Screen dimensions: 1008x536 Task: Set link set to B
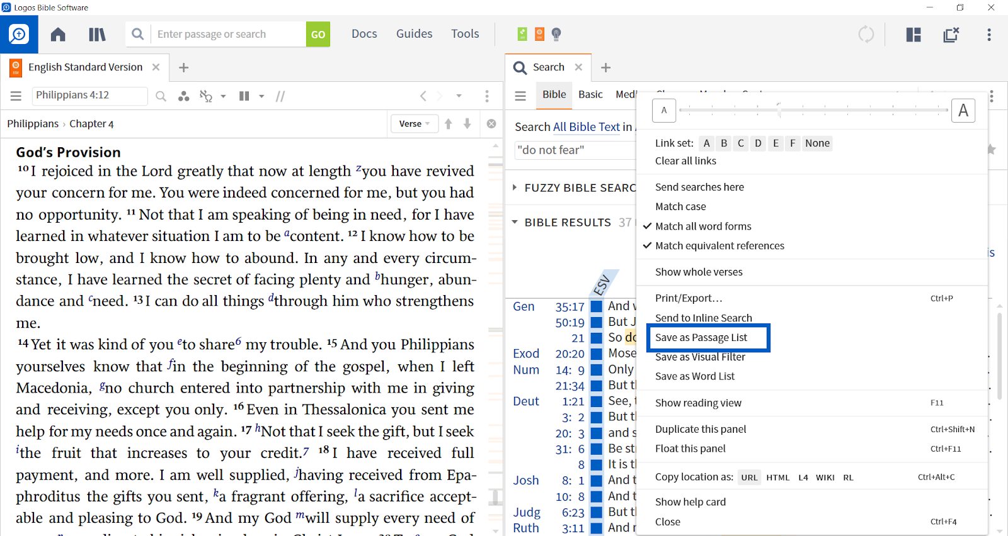[x=724, y=143]
